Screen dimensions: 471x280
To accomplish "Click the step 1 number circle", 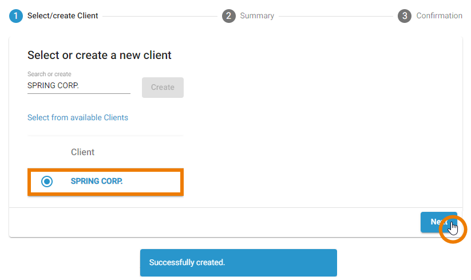I will point(16,16).
